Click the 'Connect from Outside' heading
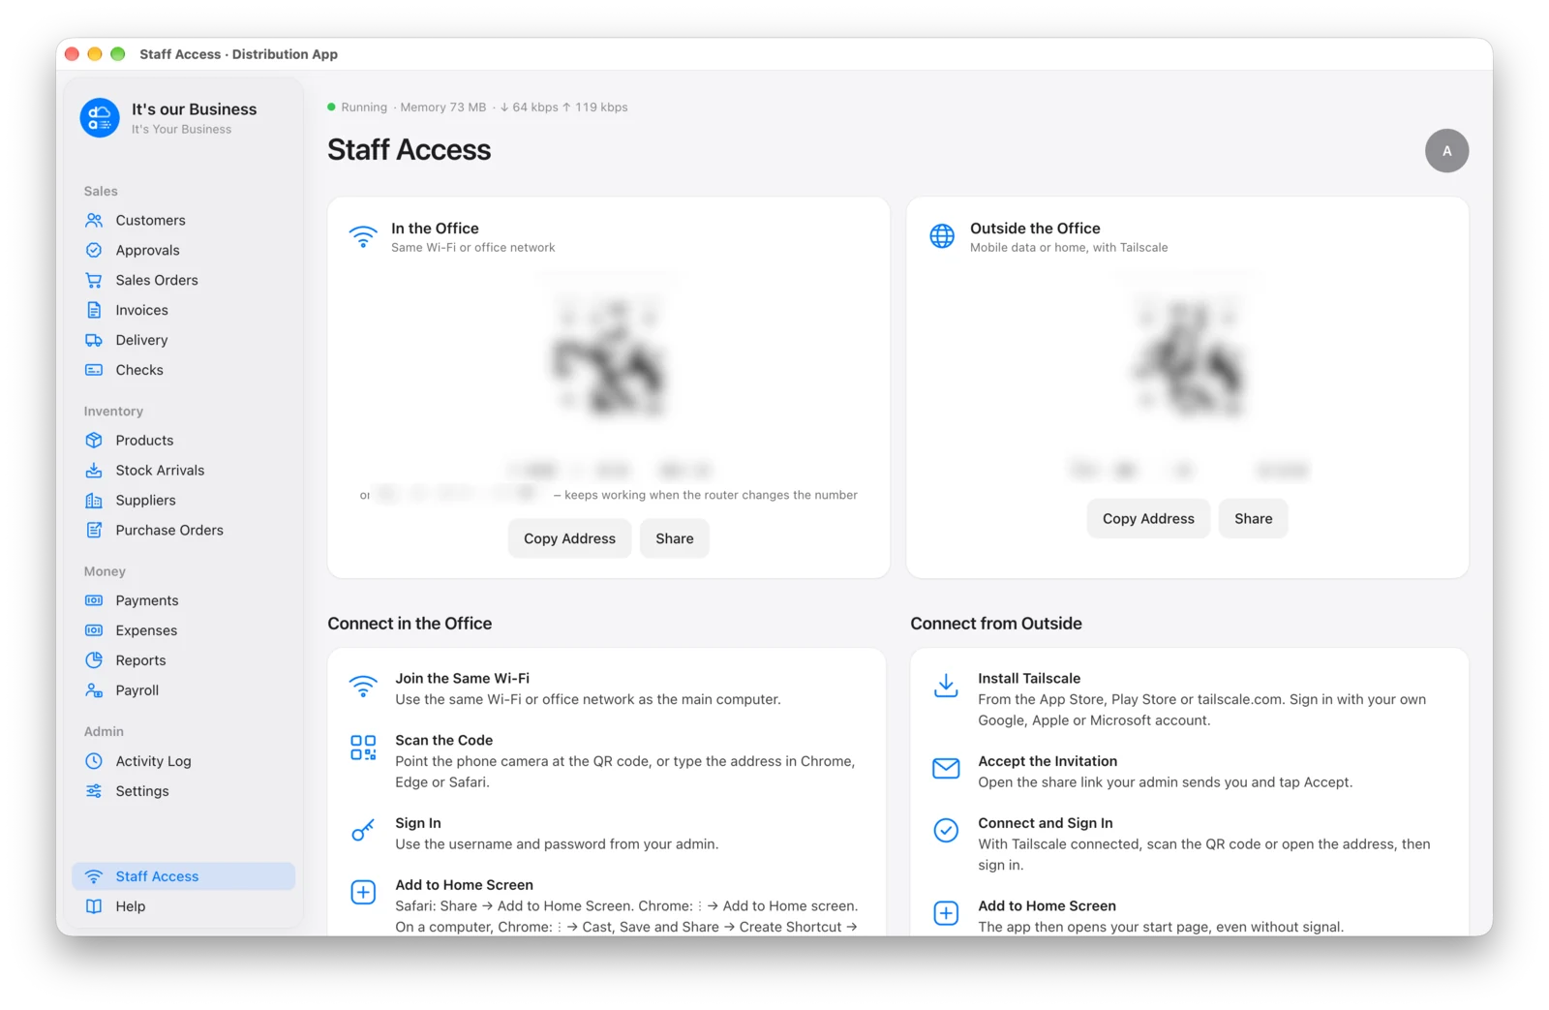The width and height of the screenshot is (1549, 1010). (x=996, y=624)
